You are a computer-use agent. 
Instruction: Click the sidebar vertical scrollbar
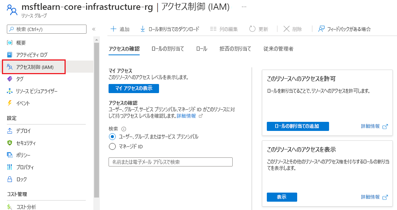(96, 120)
